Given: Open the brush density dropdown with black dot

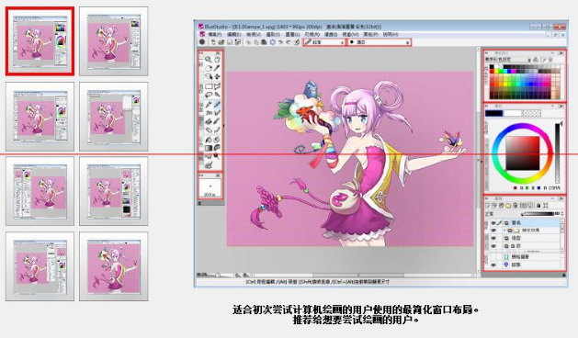Looking at the screenshot, I should (x=380, y=42).
